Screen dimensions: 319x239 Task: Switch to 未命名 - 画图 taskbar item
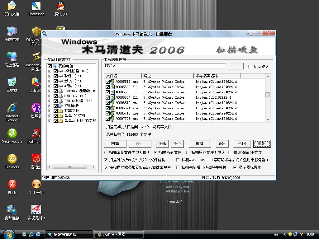[x=119, y=234]
